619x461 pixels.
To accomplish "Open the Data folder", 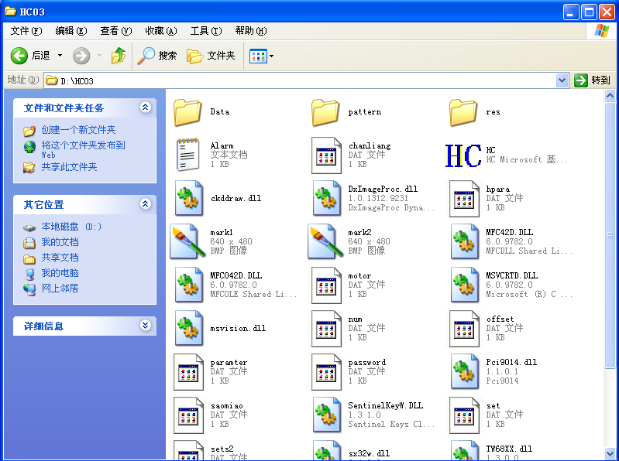I will (188, 112).
